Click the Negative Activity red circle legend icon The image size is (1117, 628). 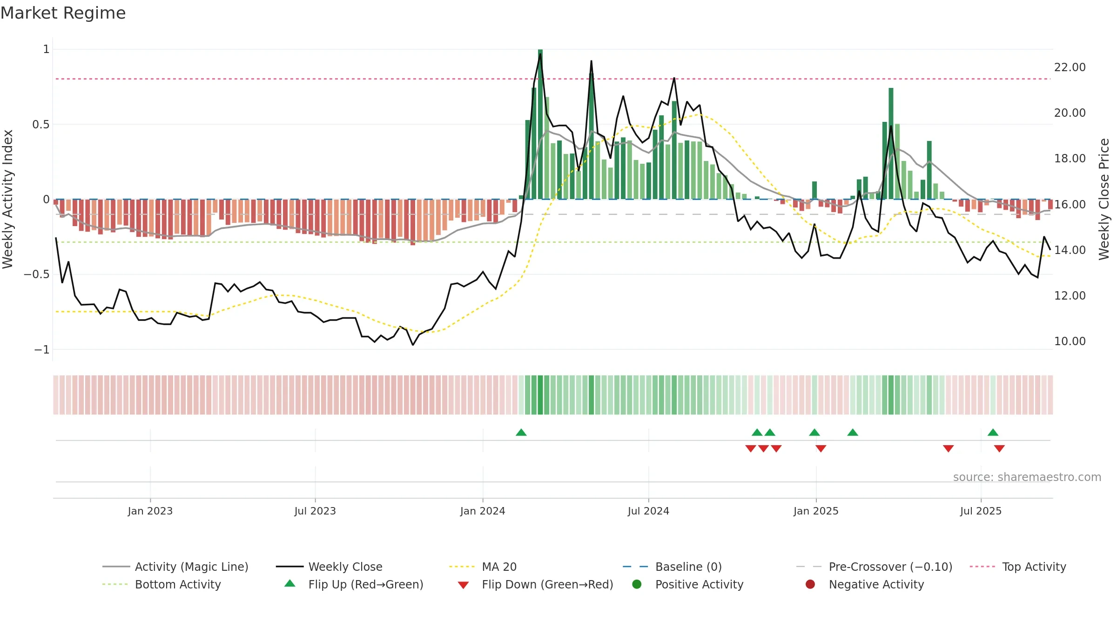click(x=810, y=584)
